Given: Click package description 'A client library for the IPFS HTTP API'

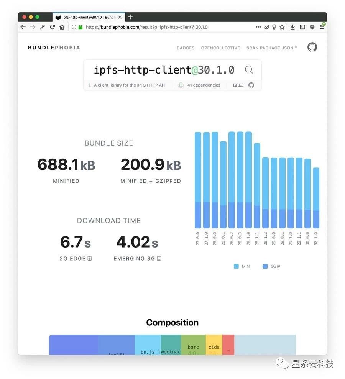Looking at the screenshot, I should tap(130, 85).
